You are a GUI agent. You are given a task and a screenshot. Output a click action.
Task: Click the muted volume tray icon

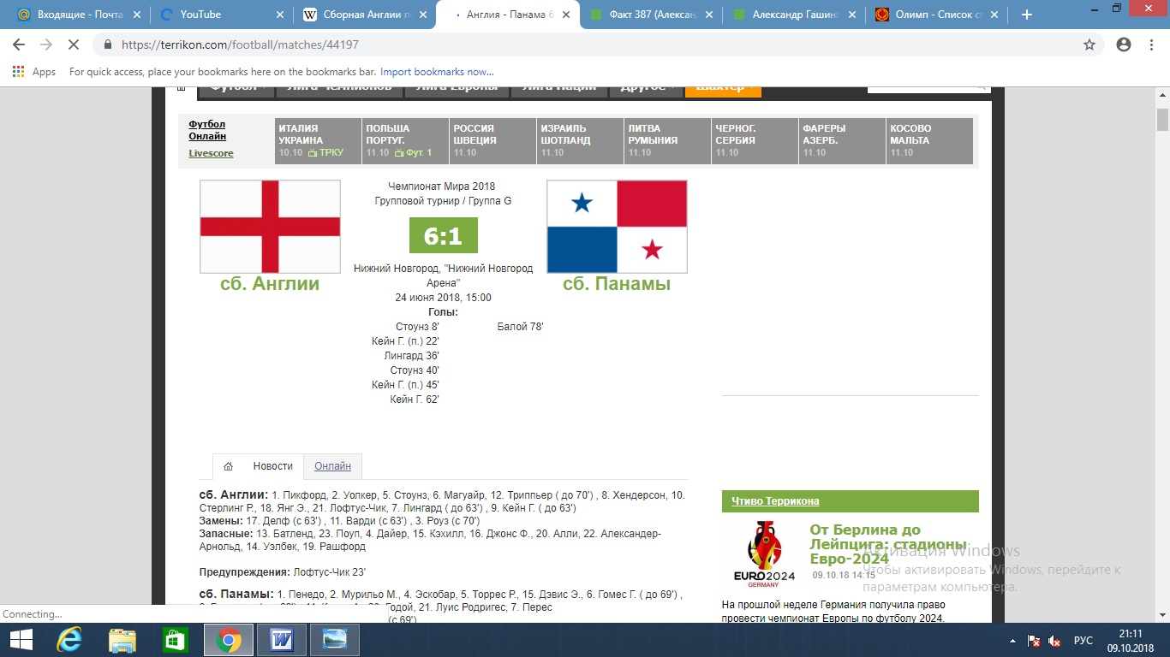[x=1055, y=641]
